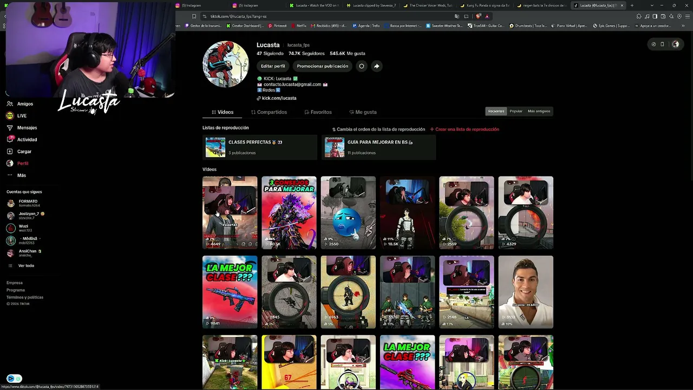This screenshot has width=693, height=390.
Task: Open the Lucasta profile picture
Action: 226,64
